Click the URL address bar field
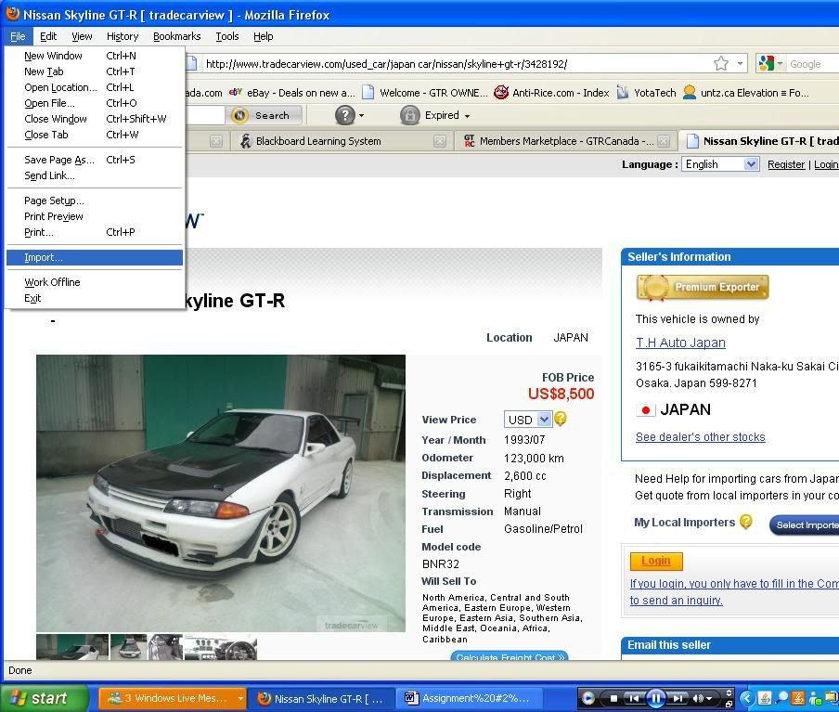The height and width of the screenshot is (712, 839). coord(458,64)
